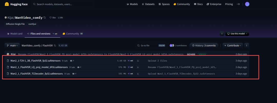View History: 3 commits
This screenshot has height=103, width=277.
tap(204, 45)
